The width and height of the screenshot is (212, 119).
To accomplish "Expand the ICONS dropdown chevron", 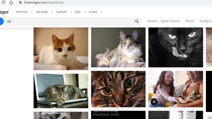I will [x=101, y=12].
